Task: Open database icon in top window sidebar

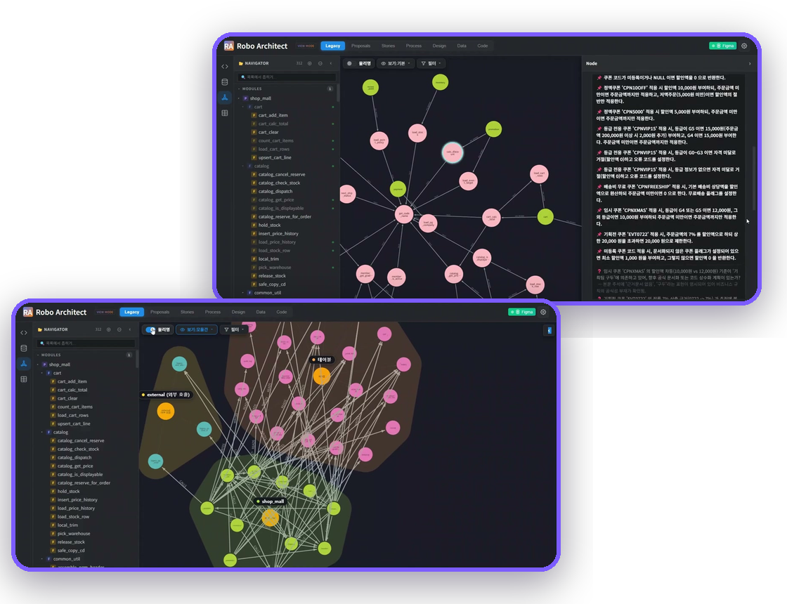Action: (225, 81)
